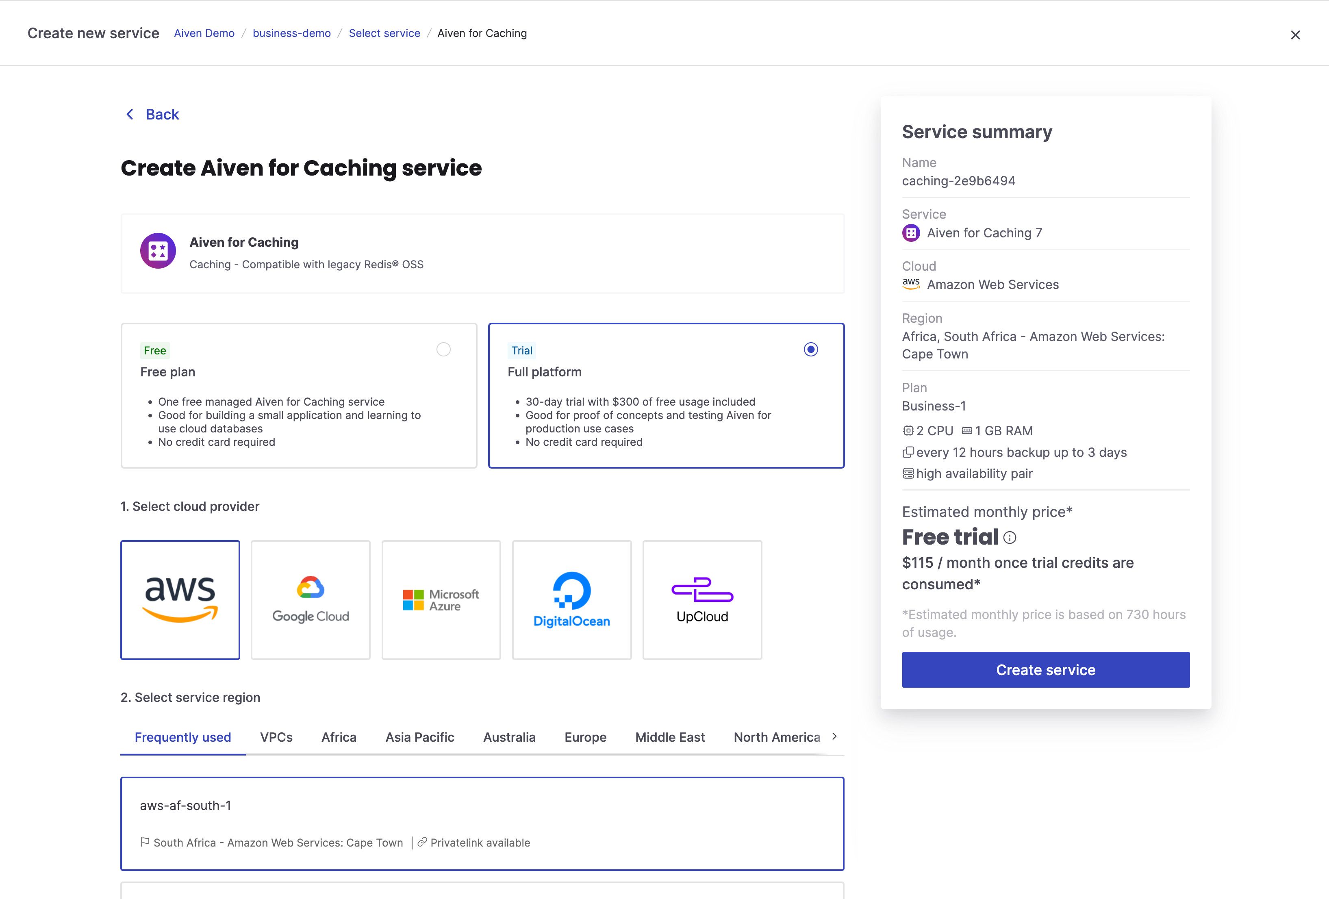Close the create service dialog
The height and width of the screenshot is (899, 1329).
[1295, 35]
